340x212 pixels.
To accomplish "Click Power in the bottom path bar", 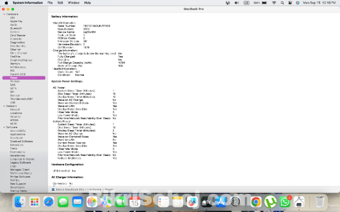I will pos(109,189).
